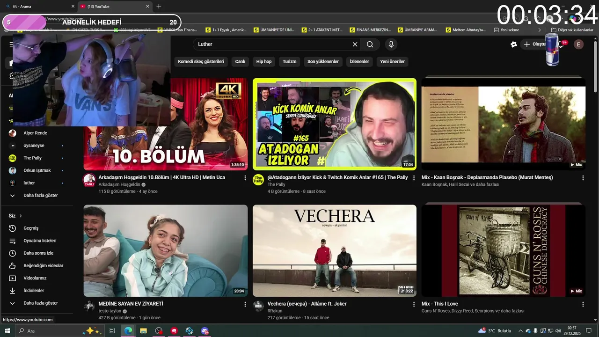The height and width of the screenshot is (337, 599).
Task: Expand the Siz section chevron
Action: [x=21, y=216]
